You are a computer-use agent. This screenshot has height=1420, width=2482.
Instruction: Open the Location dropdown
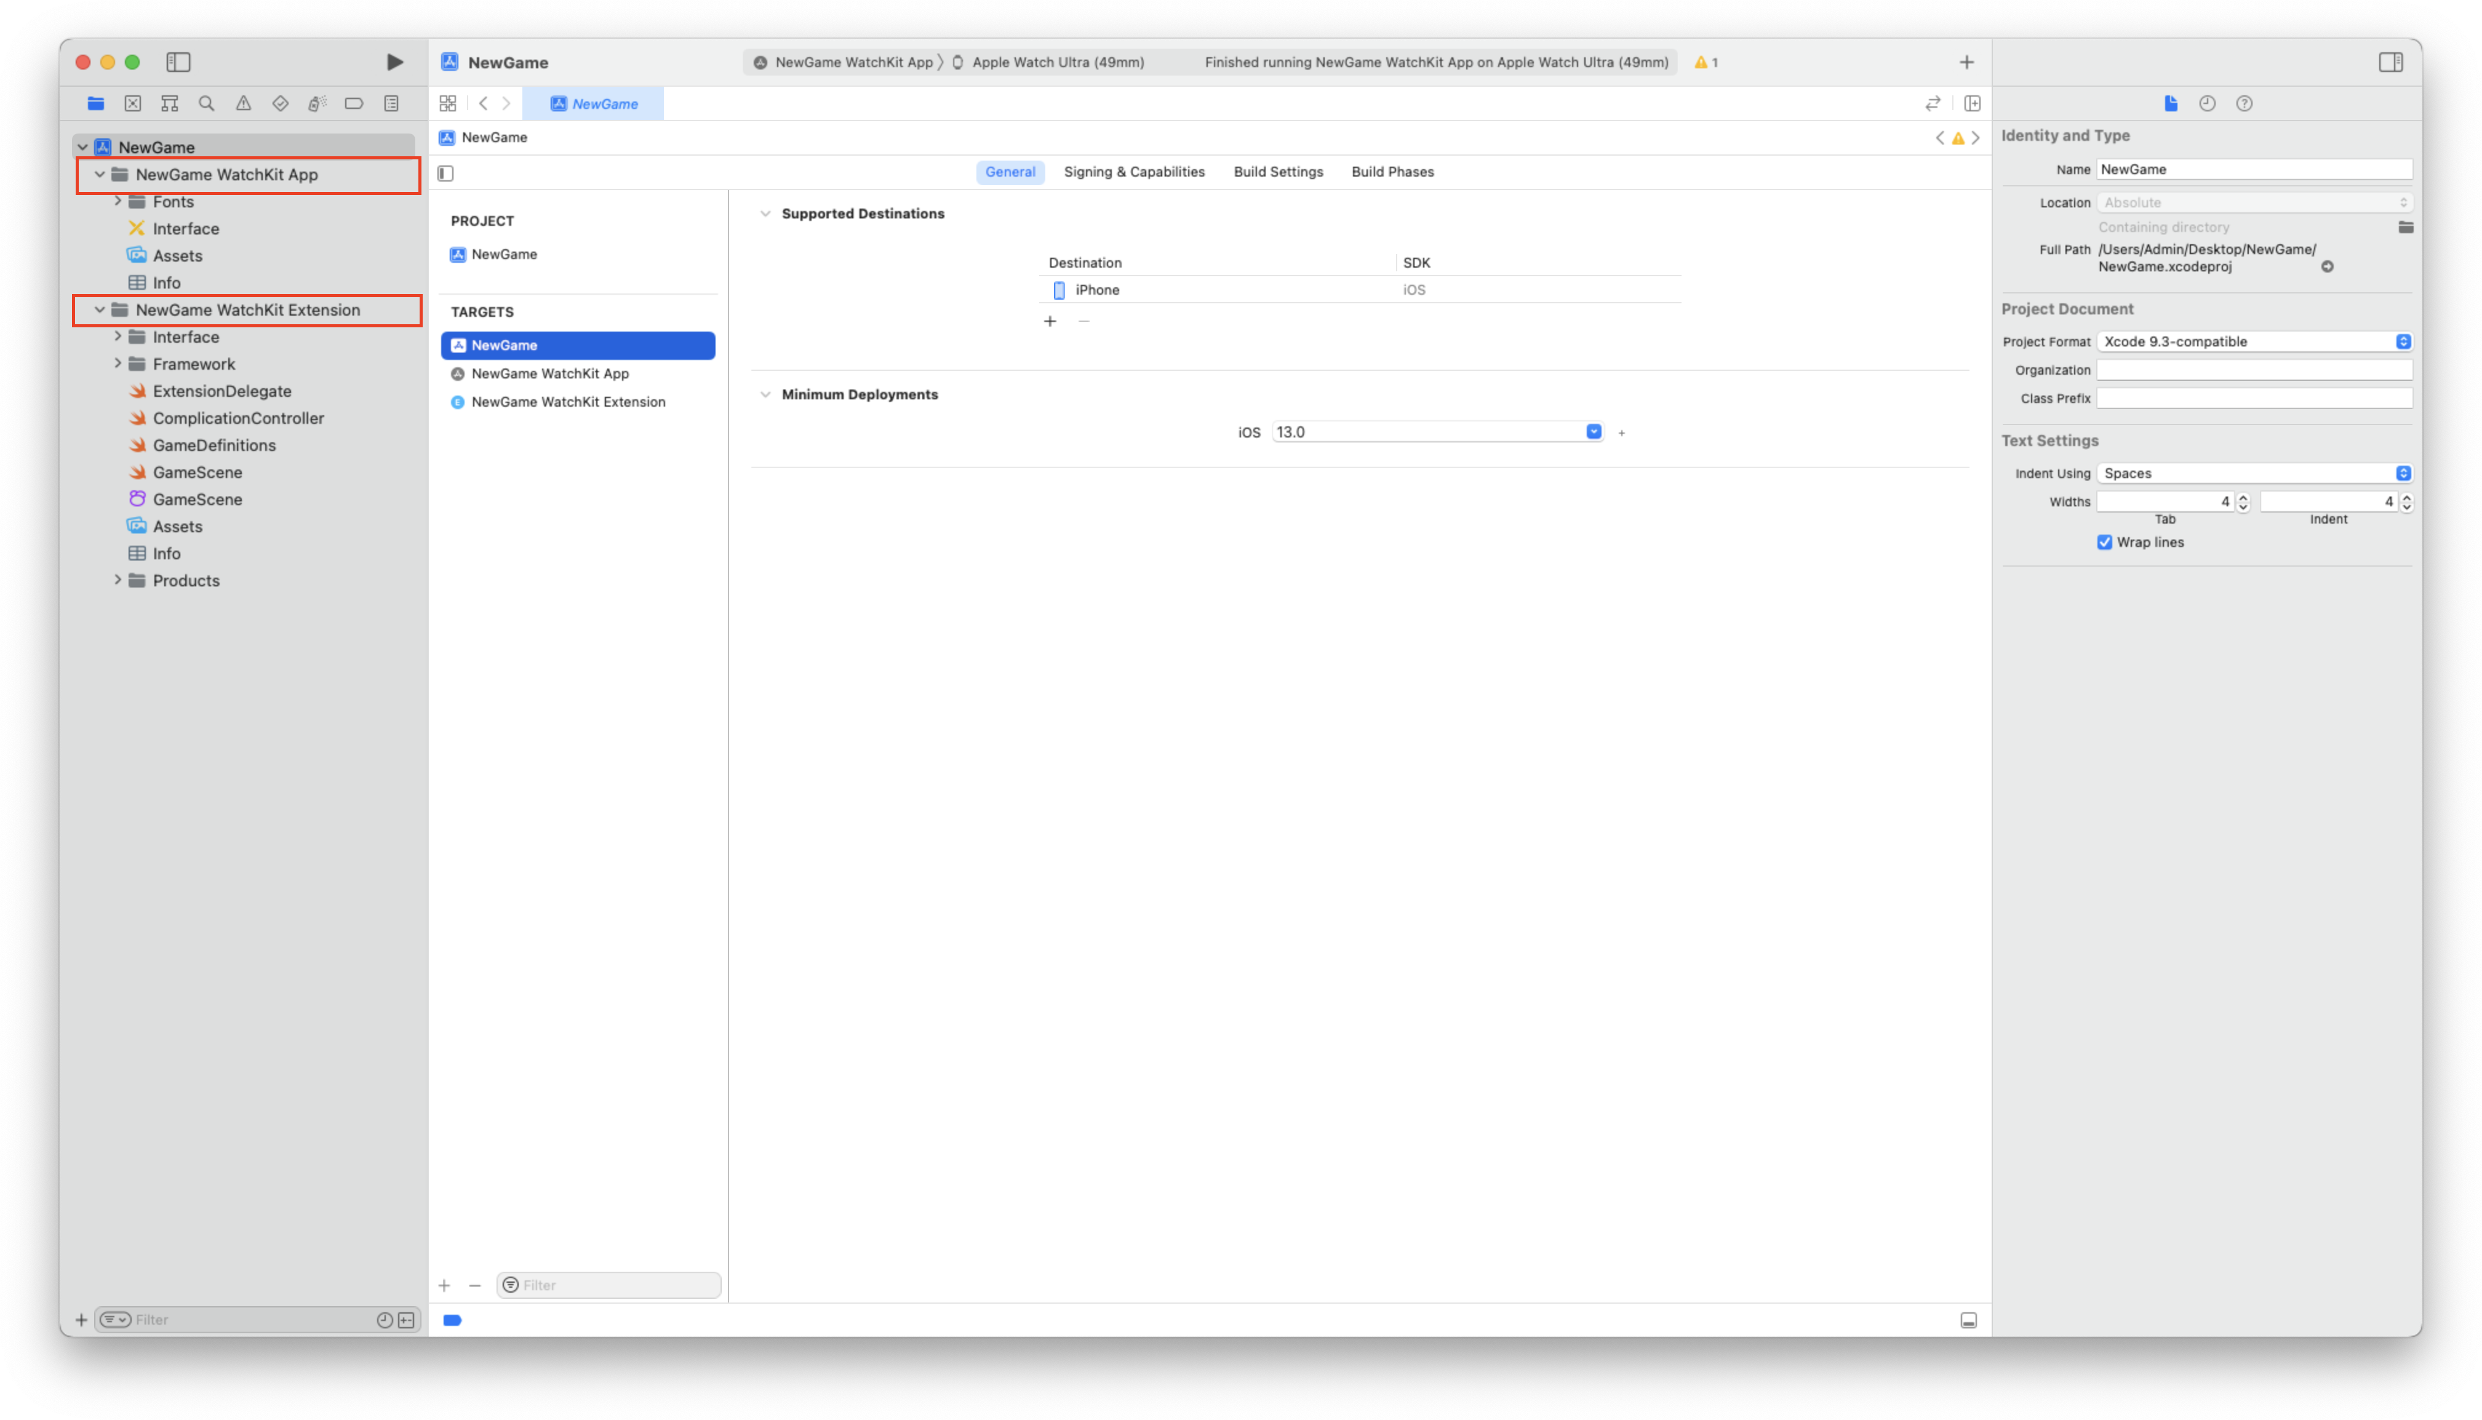click(2254, 203)
